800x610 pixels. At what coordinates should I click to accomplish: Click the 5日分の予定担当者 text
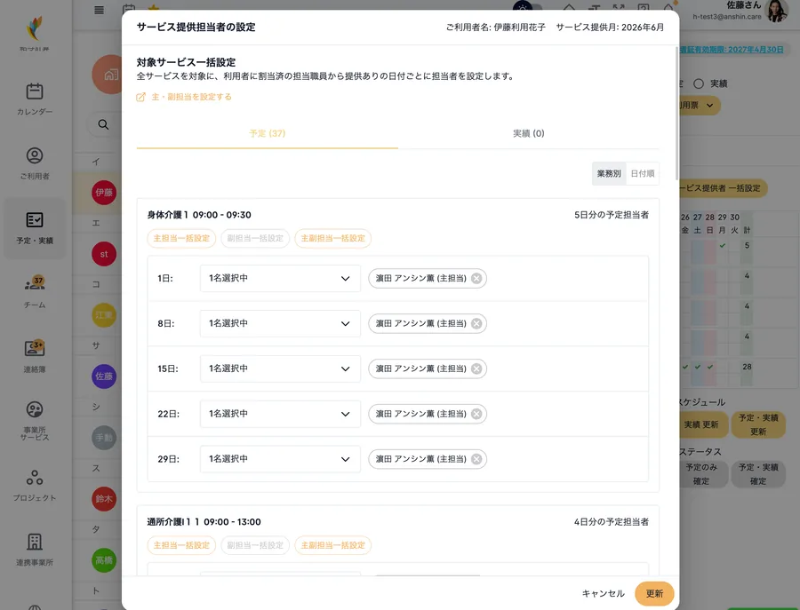coord(612,215)
